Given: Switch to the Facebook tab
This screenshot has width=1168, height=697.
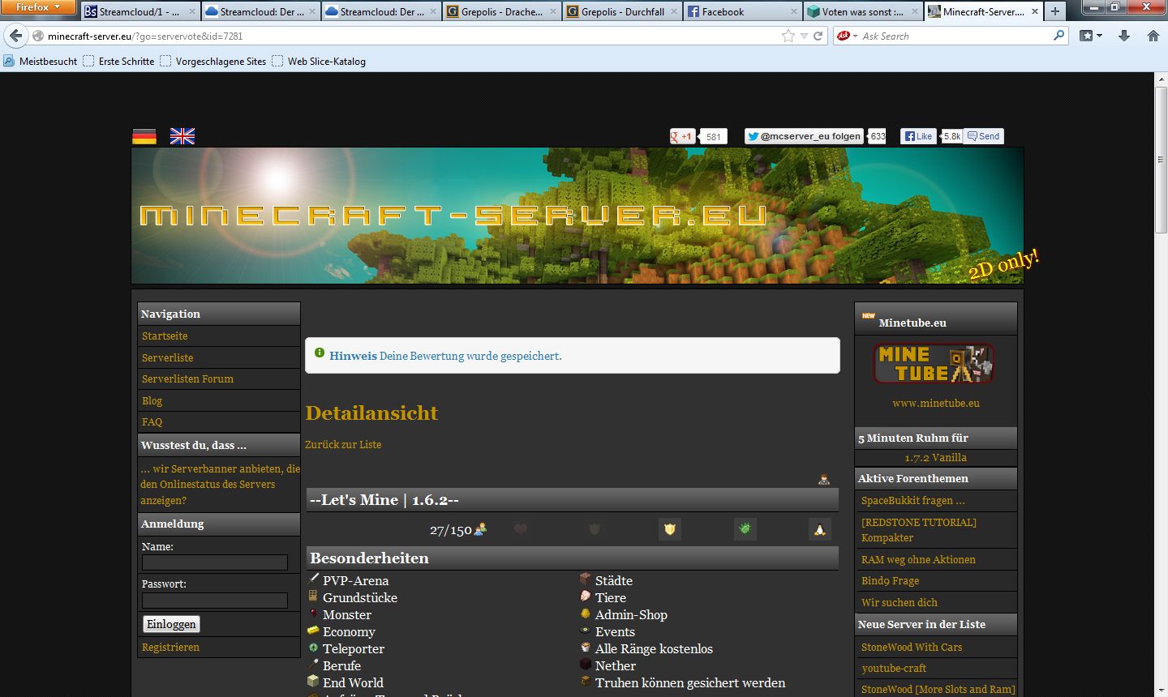Looking at the screenshot, I should pos(741,11).
